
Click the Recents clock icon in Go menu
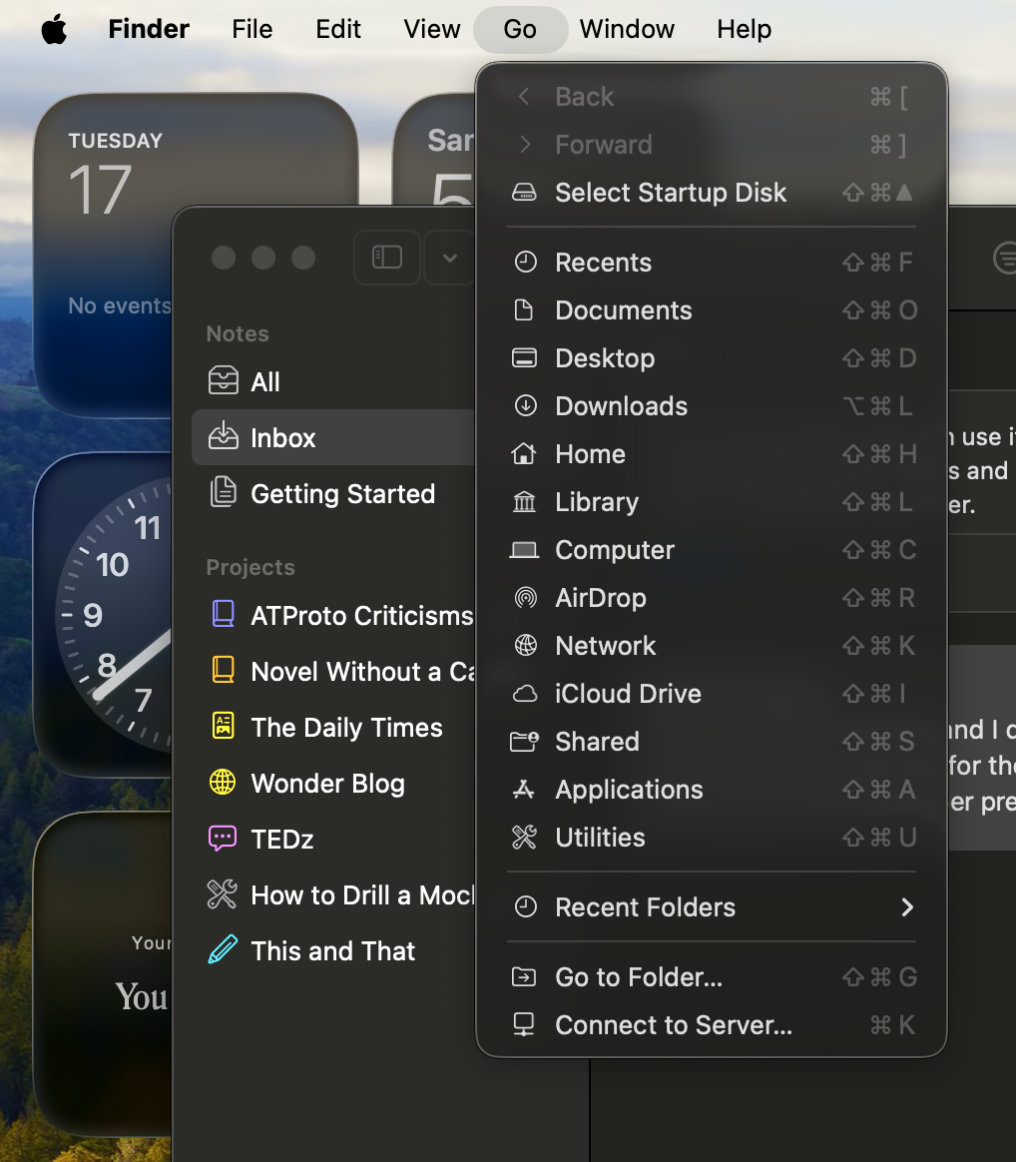pyautogui.click(x=525, y=263)
